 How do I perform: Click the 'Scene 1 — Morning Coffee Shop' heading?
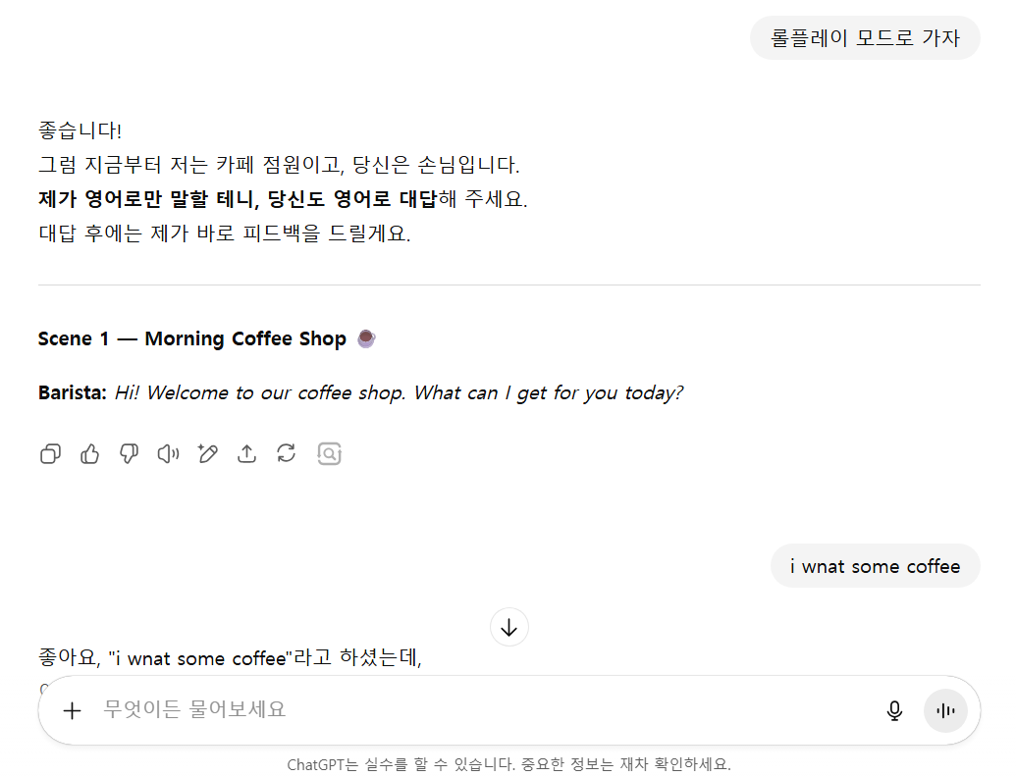[191, 337]
